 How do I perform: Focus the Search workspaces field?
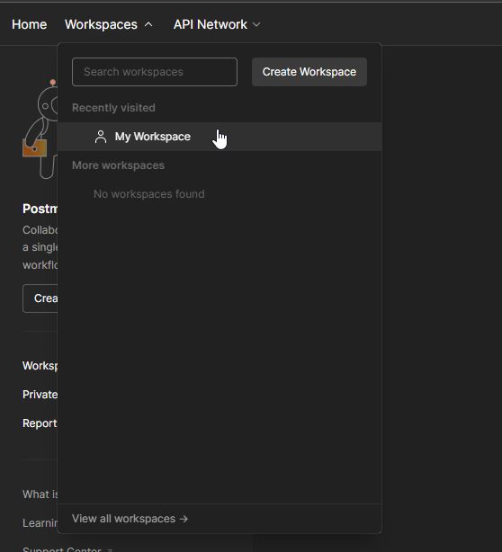coord(155,72)
